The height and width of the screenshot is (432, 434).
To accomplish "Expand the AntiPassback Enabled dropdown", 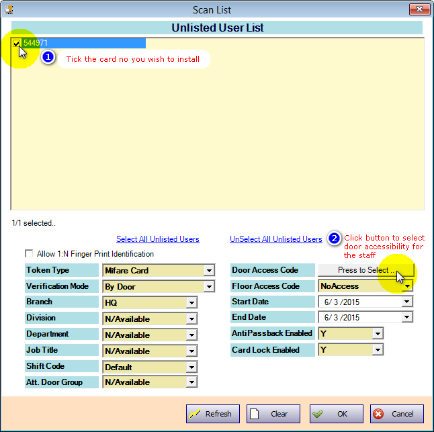I will click(x=378, y=334).
